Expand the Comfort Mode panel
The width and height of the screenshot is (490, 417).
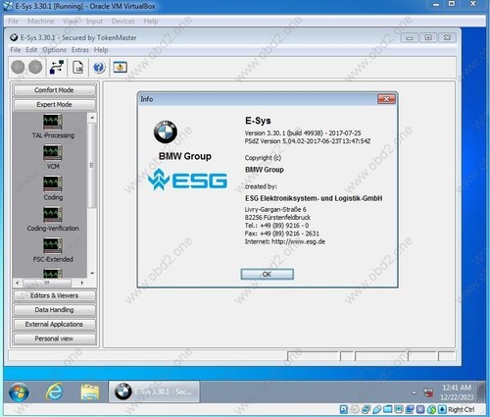pyautogui.click(x=54, y=90)
